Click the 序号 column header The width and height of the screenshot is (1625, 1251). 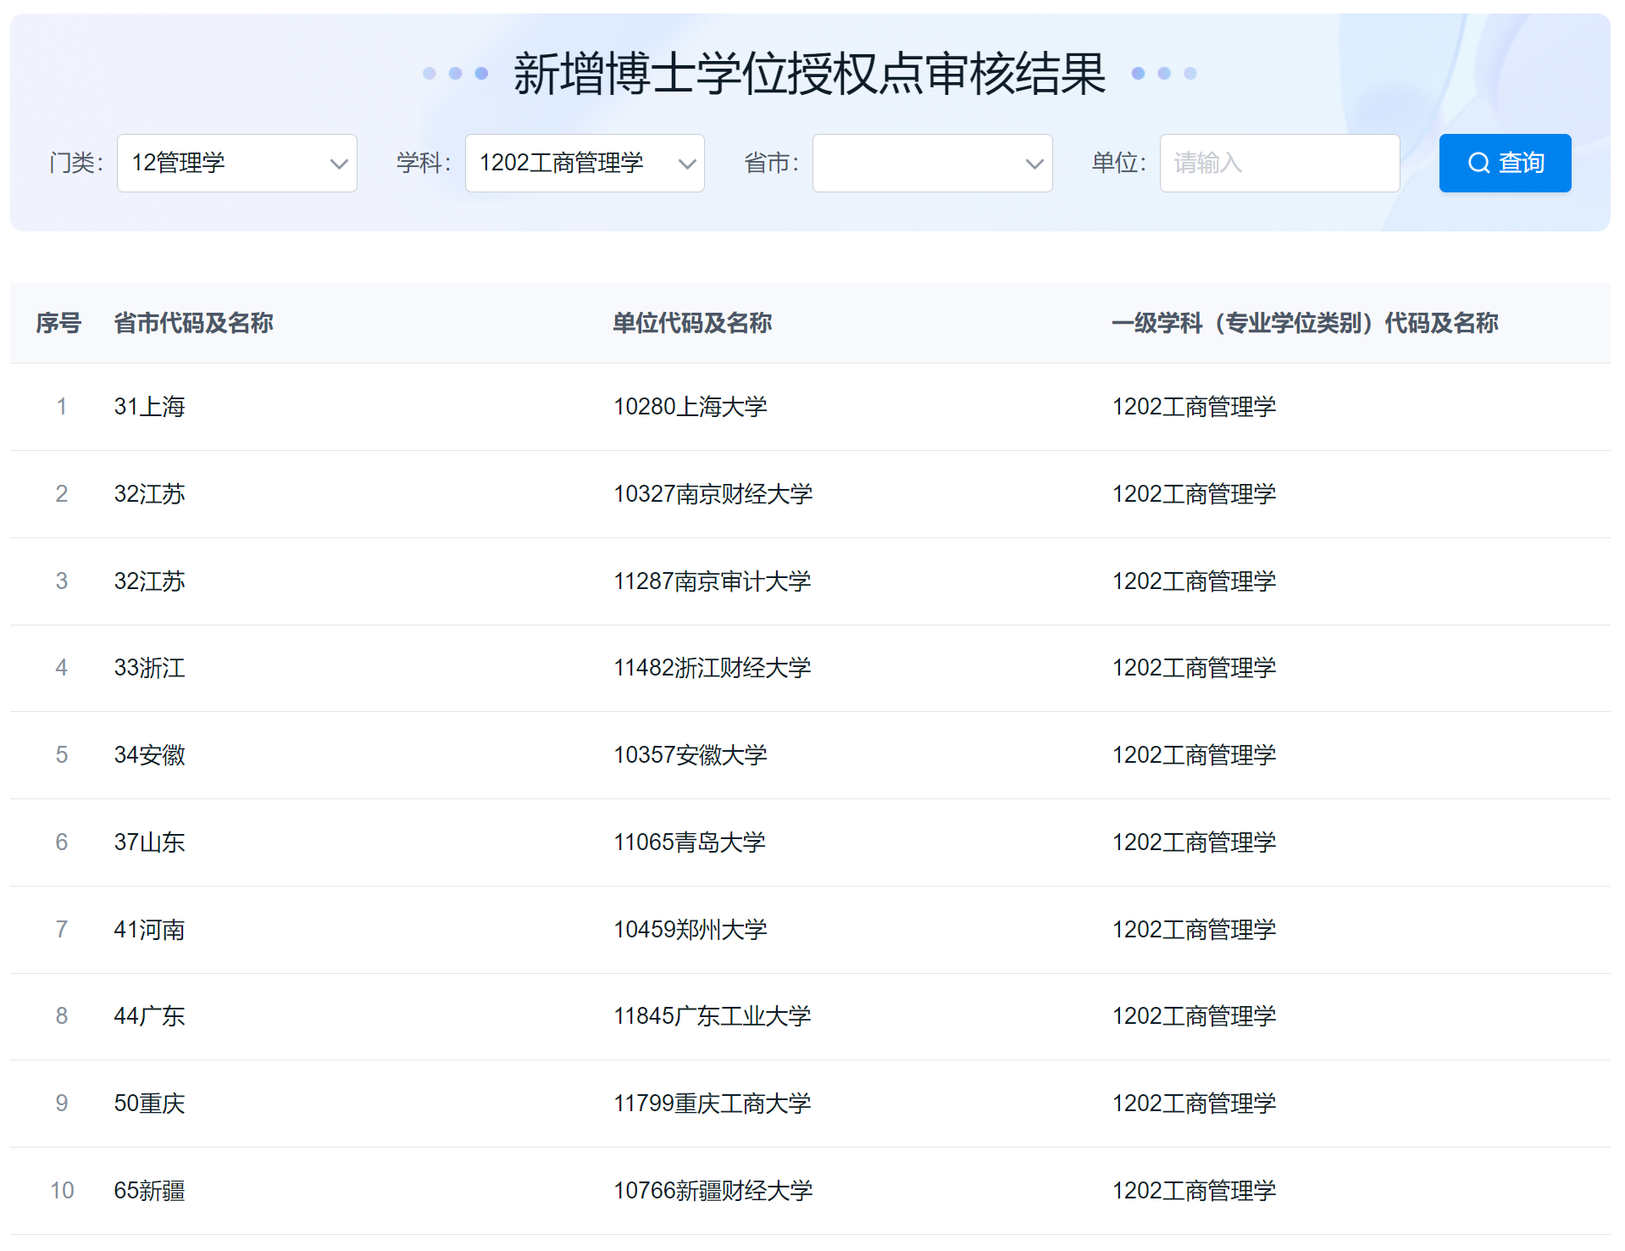(x=58, y=323)
